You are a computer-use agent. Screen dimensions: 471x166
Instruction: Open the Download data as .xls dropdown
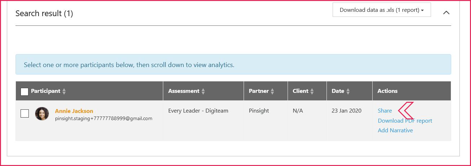[382, 10]
